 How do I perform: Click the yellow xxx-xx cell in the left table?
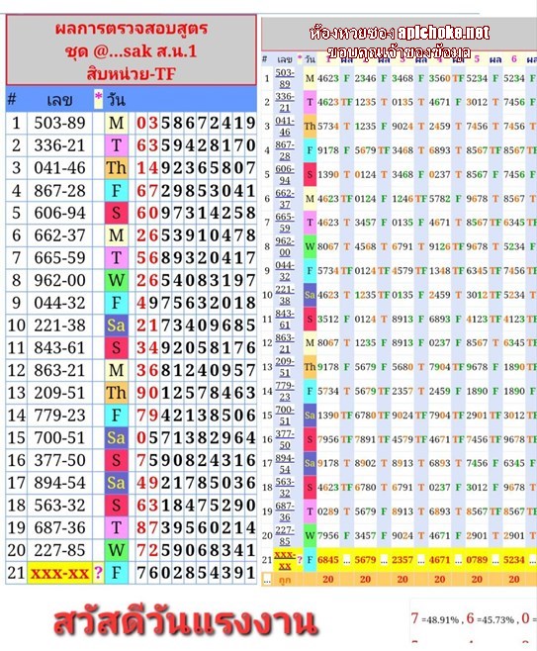(x=59, y=574)
